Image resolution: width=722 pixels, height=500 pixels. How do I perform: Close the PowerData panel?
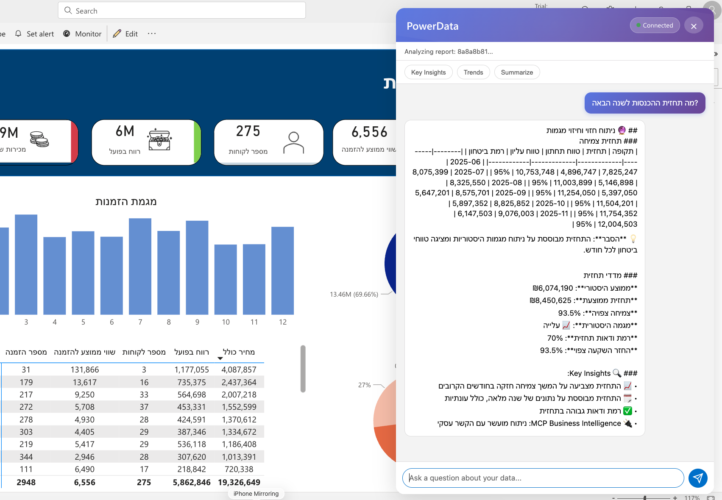coord(694,26)
